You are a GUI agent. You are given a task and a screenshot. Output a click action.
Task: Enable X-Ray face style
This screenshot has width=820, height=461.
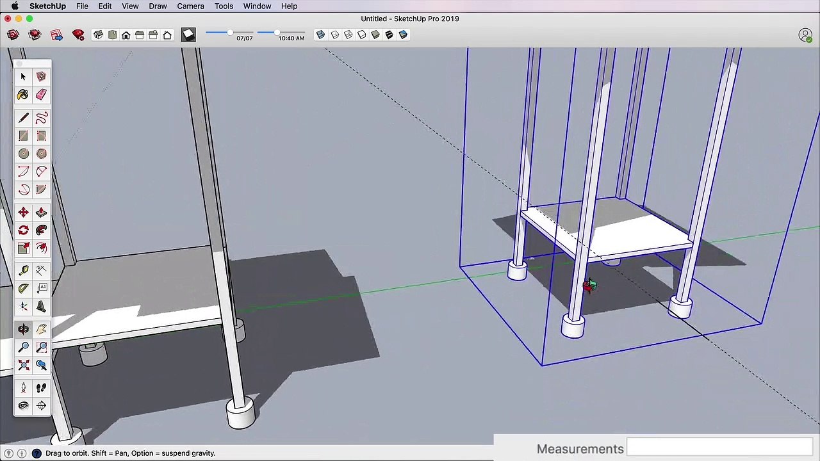click(320, 35)
